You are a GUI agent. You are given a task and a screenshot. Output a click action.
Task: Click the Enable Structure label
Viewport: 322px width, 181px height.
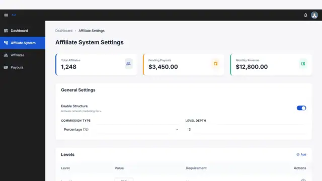pos(74,106)
